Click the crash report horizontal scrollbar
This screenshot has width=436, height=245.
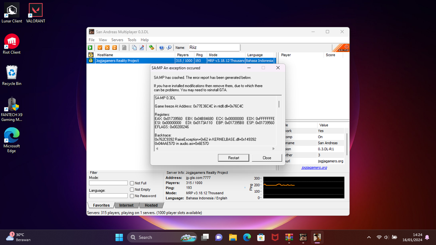pos(215,149)
